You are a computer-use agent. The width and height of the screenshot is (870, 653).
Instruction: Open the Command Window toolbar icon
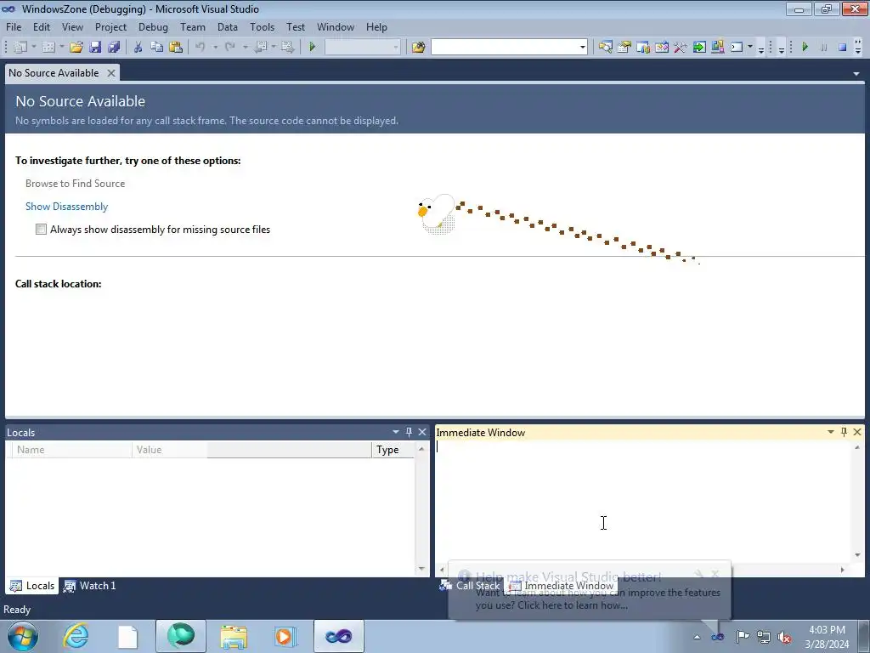737,48
